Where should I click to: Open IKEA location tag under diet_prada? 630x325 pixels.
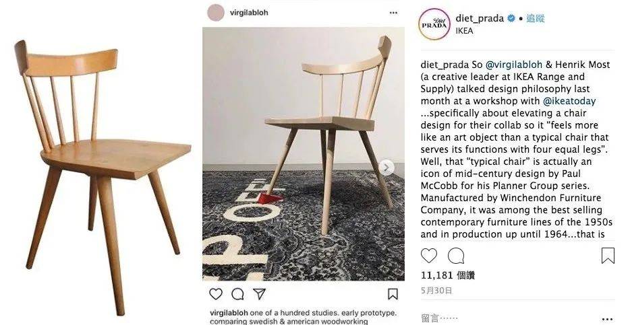[465, 31]
